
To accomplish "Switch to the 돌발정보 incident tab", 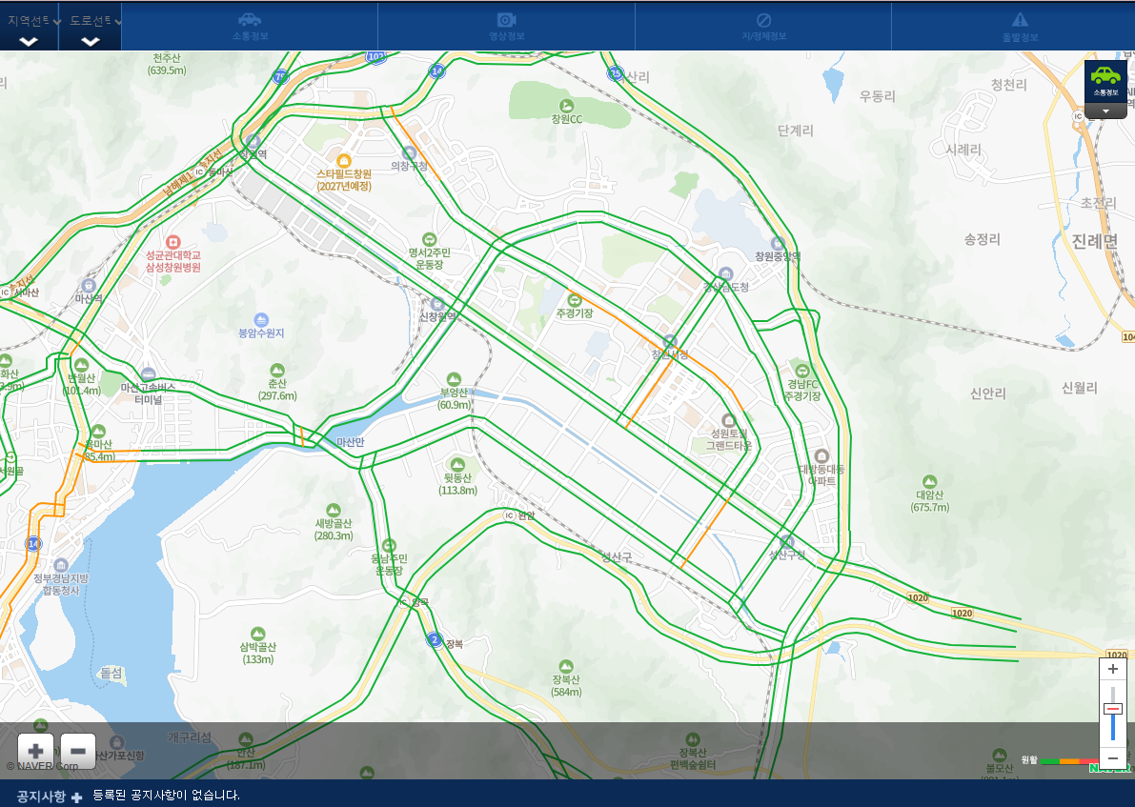I will pos(1019,27).
